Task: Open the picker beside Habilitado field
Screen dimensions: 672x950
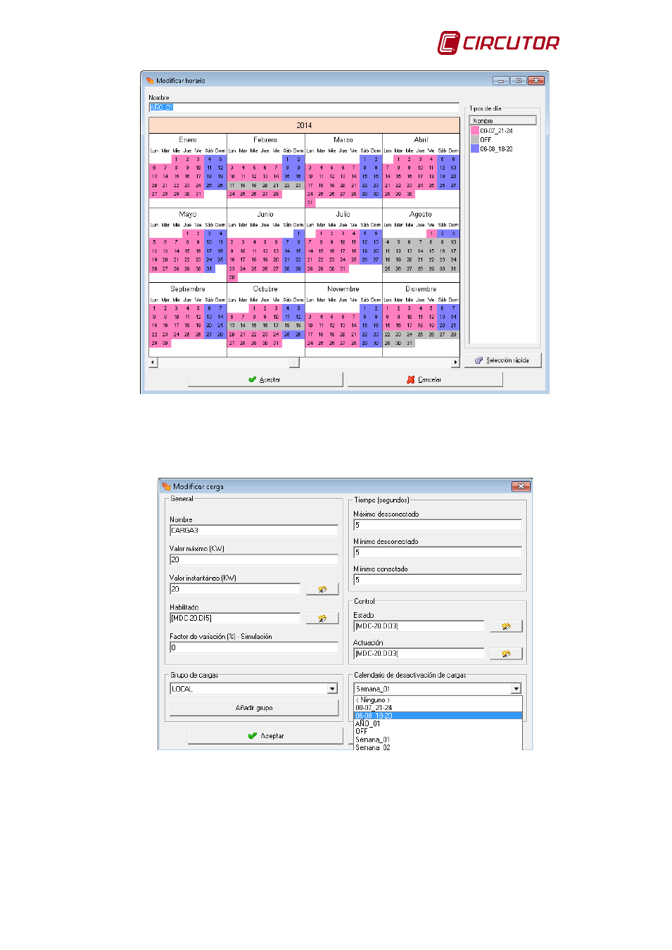Action: [x=322, y=618]
